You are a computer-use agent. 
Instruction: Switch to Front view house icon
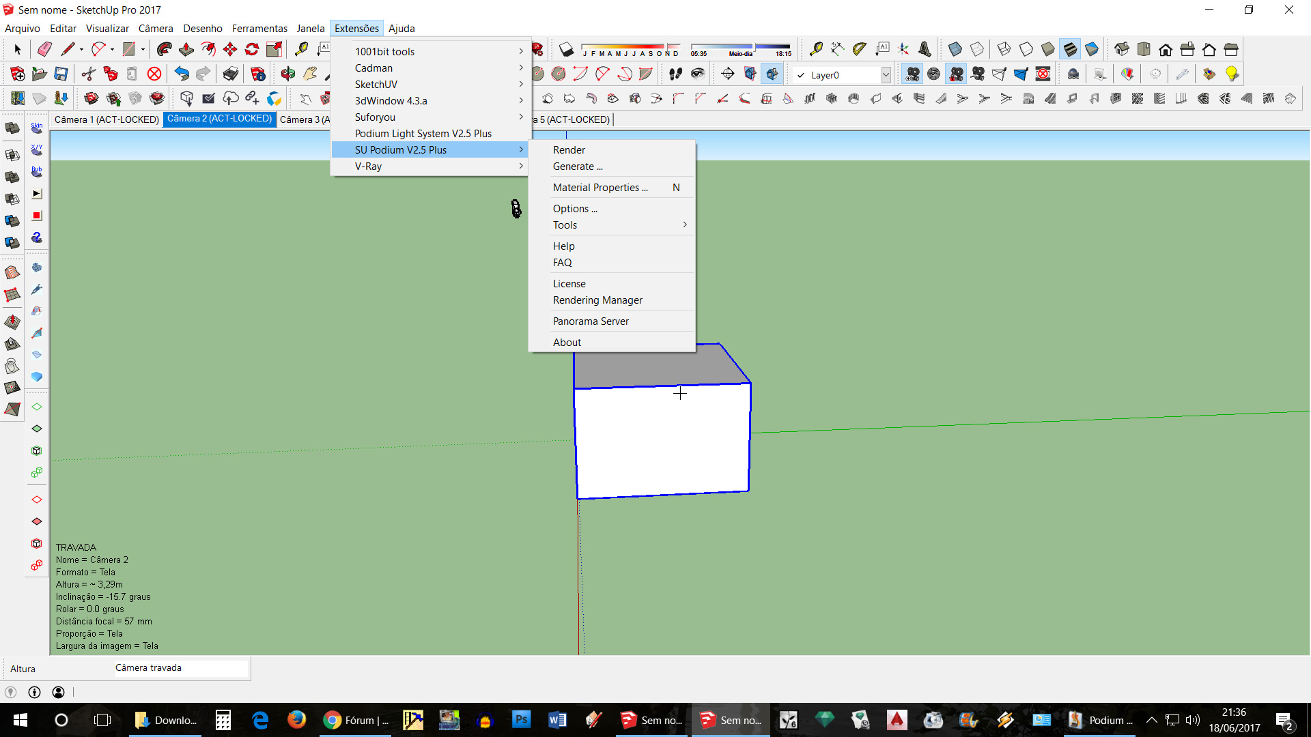(x=1166, y=49)
